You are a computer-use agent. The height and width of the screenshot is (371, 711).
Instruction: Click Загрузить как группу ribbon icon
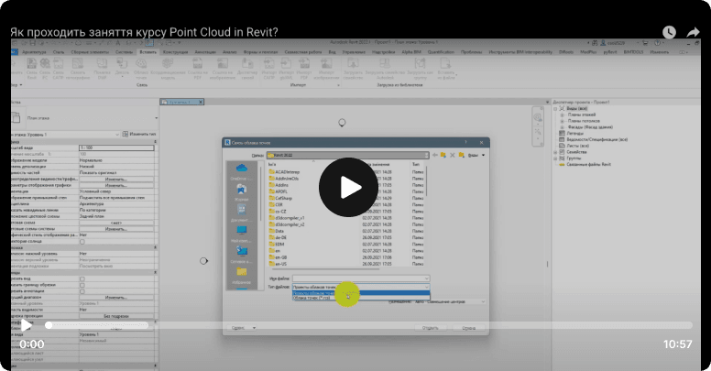click(x=420, y=69)
